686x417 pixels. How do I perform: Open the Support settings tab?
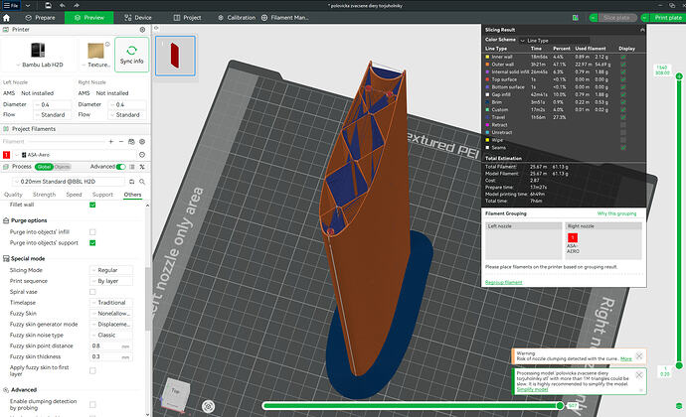pyautogui.click(x=102, y=195)
